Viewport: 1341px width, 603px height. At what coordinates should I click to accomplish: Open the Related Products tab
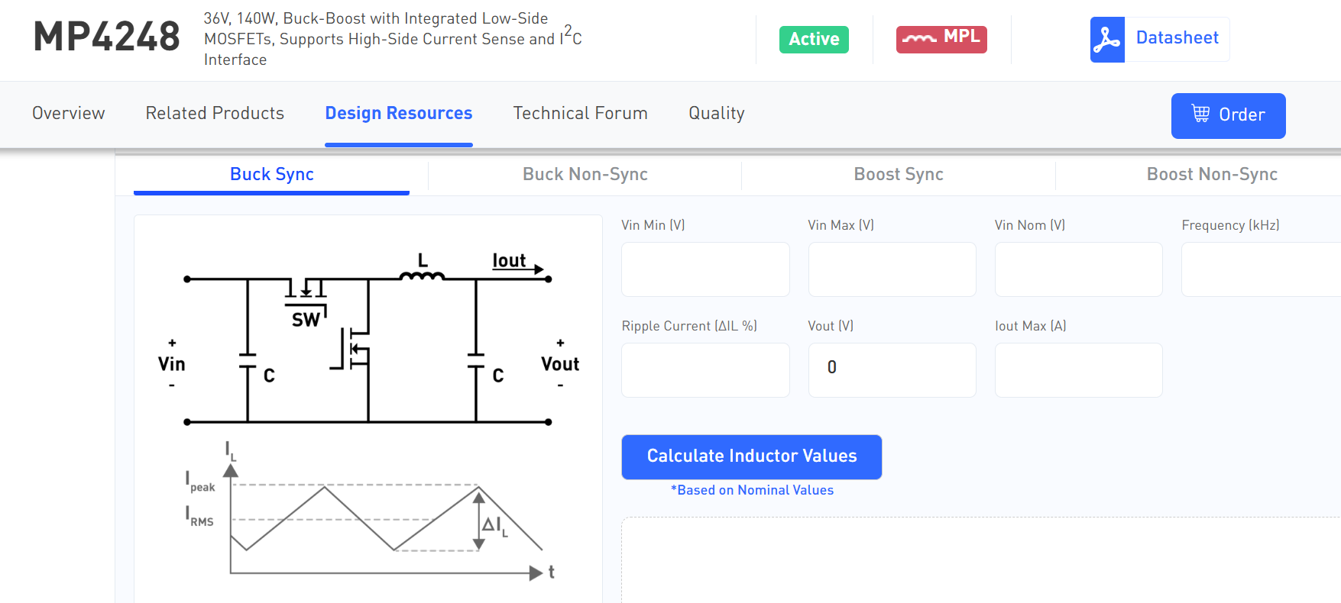[x=215, y=113]
